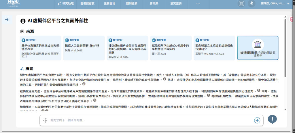Open source card 赋能视角下生成式AI使用

click(x=171, y=48)
